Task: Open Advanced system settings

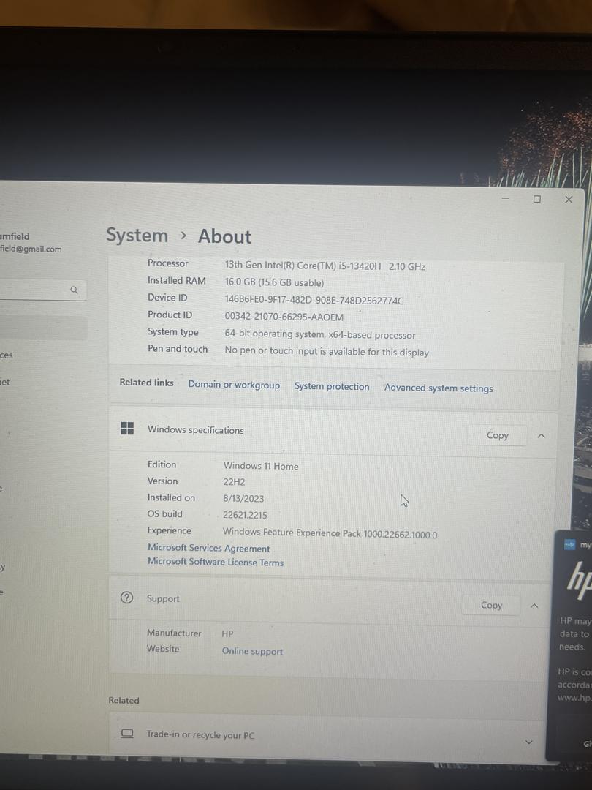Action: tap(439, 388)
